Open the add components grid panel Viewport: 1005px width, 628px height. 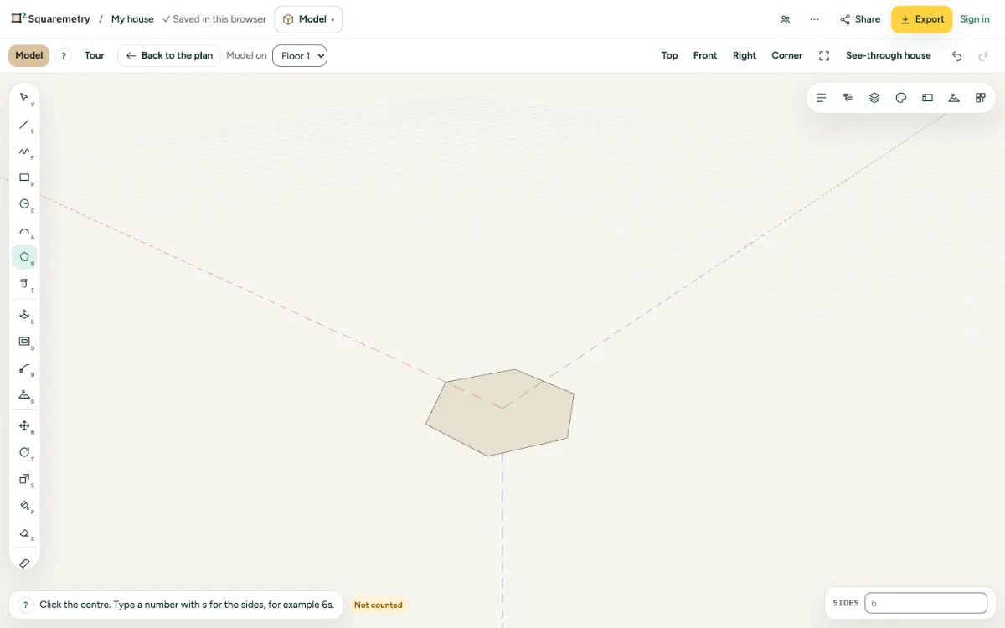(x=981, y=98)
